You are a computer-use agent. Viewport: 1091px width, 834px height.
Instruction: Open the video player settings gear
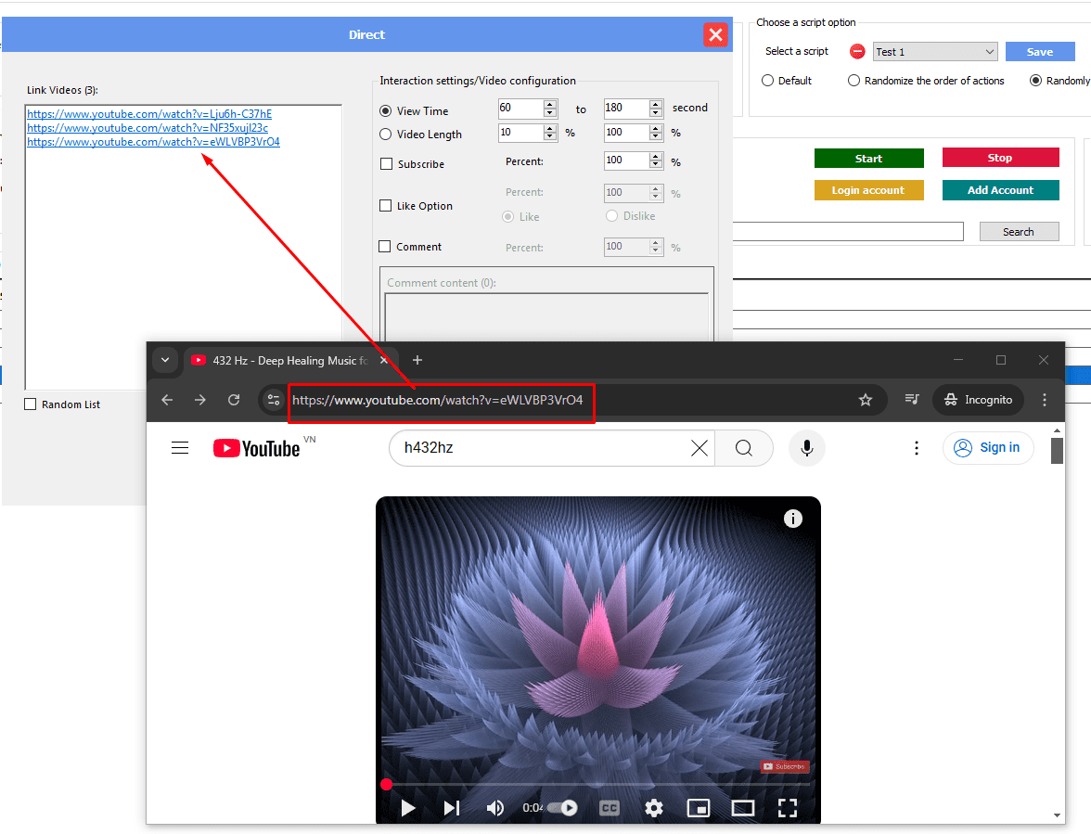(653, 808)
